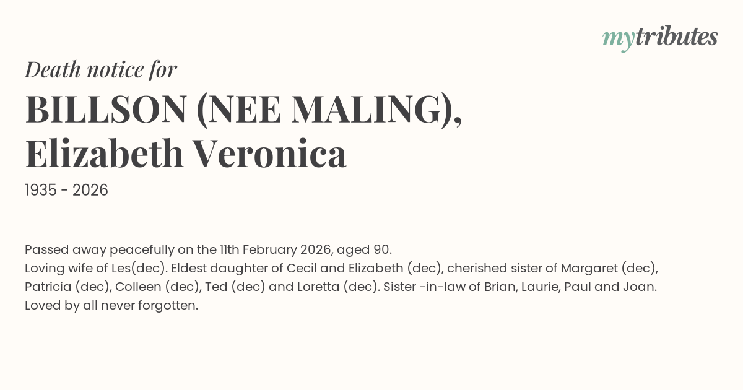The image size is (743, 390).
Task: Click the years "1935 - 2026"
Action: (x=66, y=191)
